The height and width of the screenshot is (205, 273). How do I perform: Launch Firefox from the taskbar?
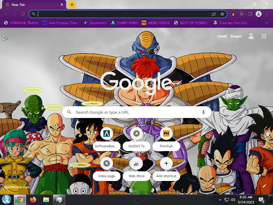click(x=33, y=200)
